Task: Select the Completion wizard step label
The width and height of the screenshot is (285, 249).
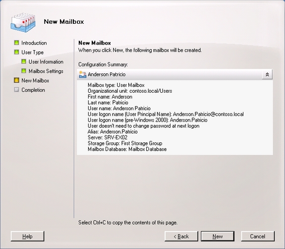Action: (33, 90)
